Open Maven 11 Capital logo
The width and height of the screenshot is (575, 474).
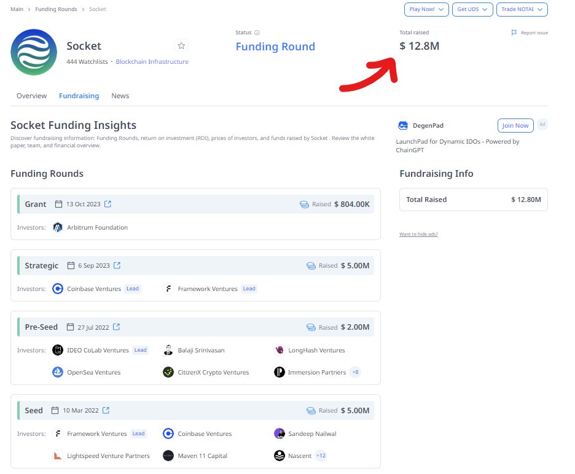click(168, 456)
